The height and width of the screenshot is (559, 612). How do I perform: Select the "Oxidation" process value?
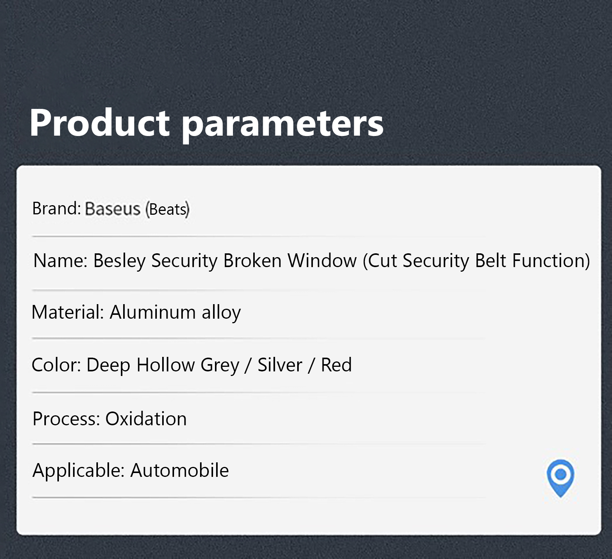(146, 419)
